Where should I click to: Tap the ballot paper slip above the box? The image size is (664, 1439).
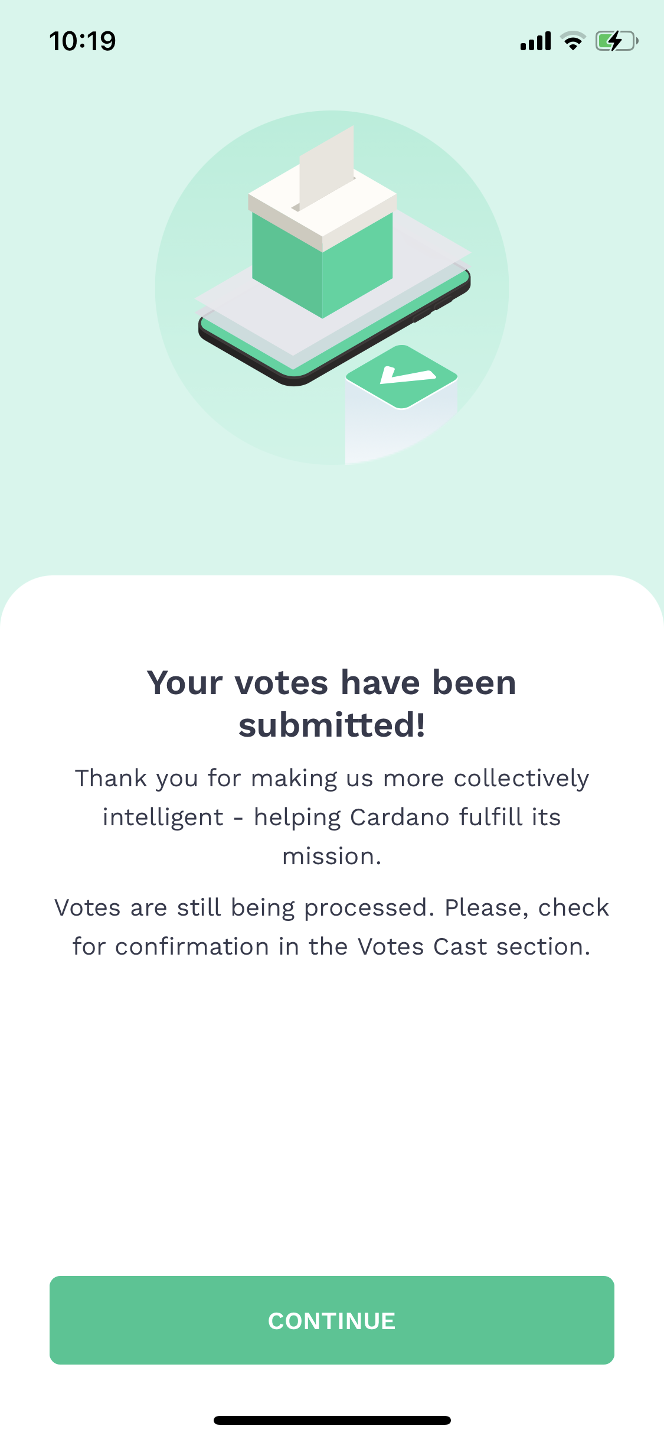(327, 165)
